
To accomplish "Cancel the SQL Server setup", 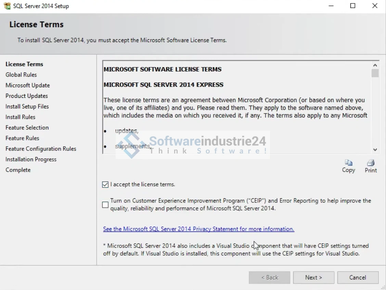I will 358,277.
